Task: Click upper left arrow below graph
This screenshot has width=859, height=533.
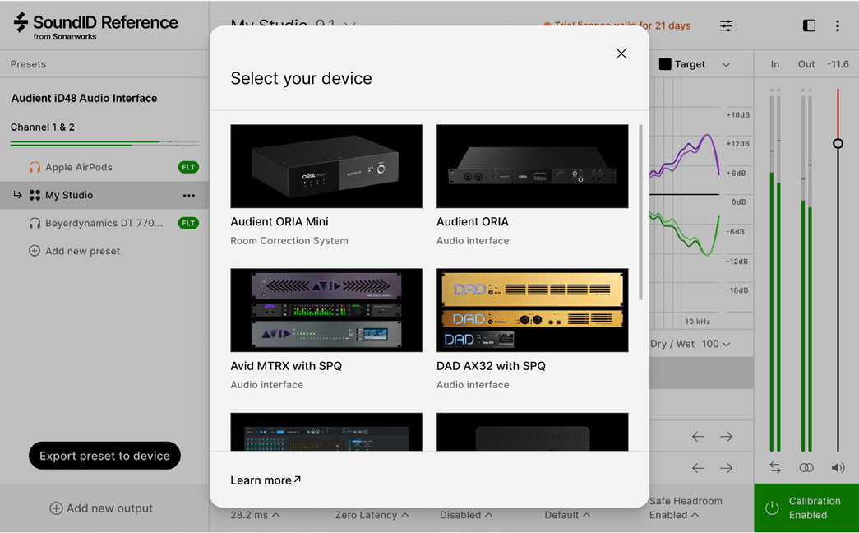Action: pos(698,437)
